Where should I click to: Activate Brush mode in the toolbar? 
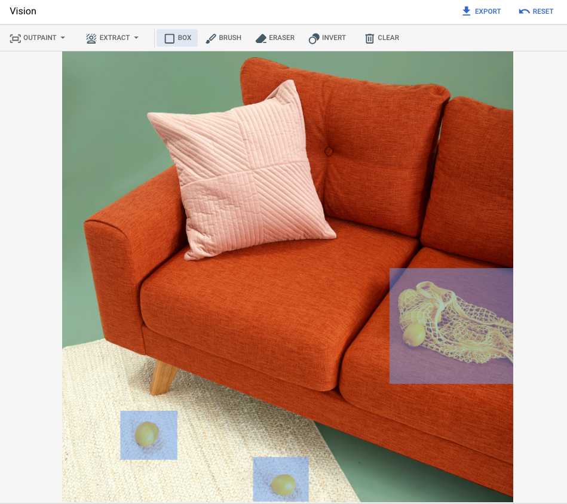(x=223, y=38)
